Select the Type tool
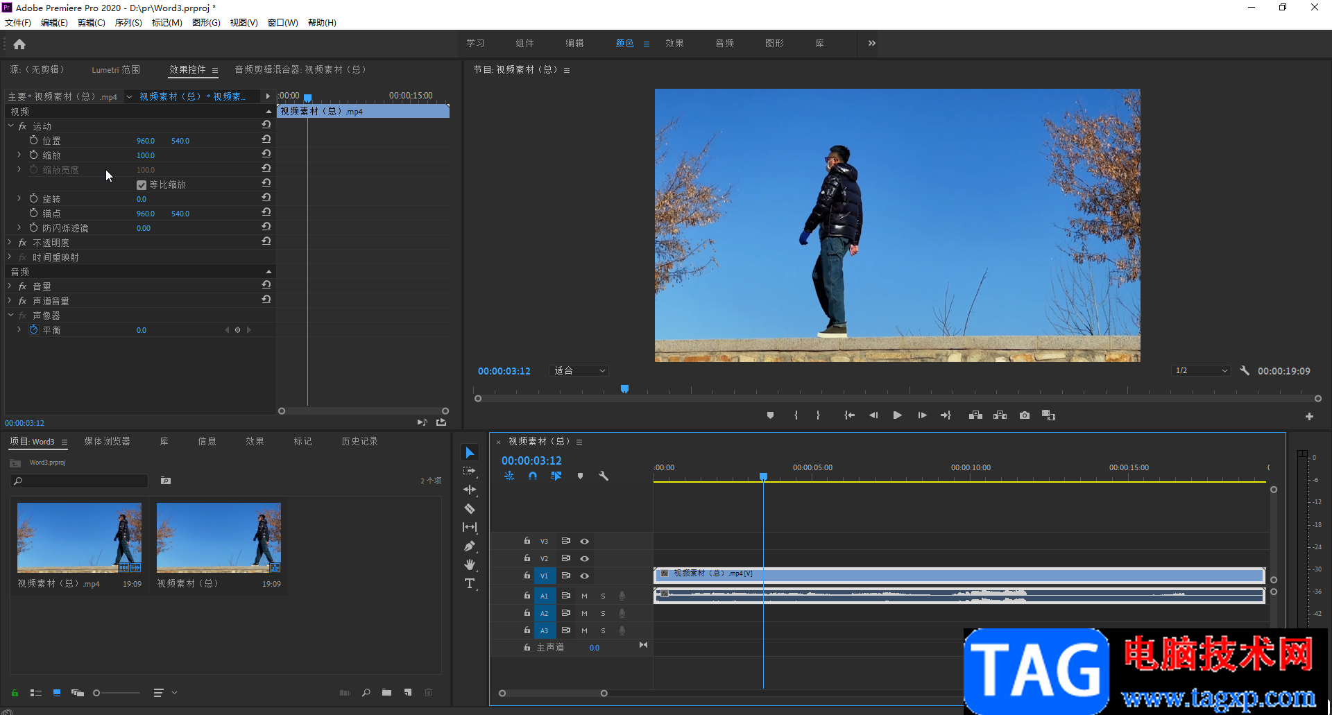The width and height of the screenshot is (1332, 715). pos(470,583)
